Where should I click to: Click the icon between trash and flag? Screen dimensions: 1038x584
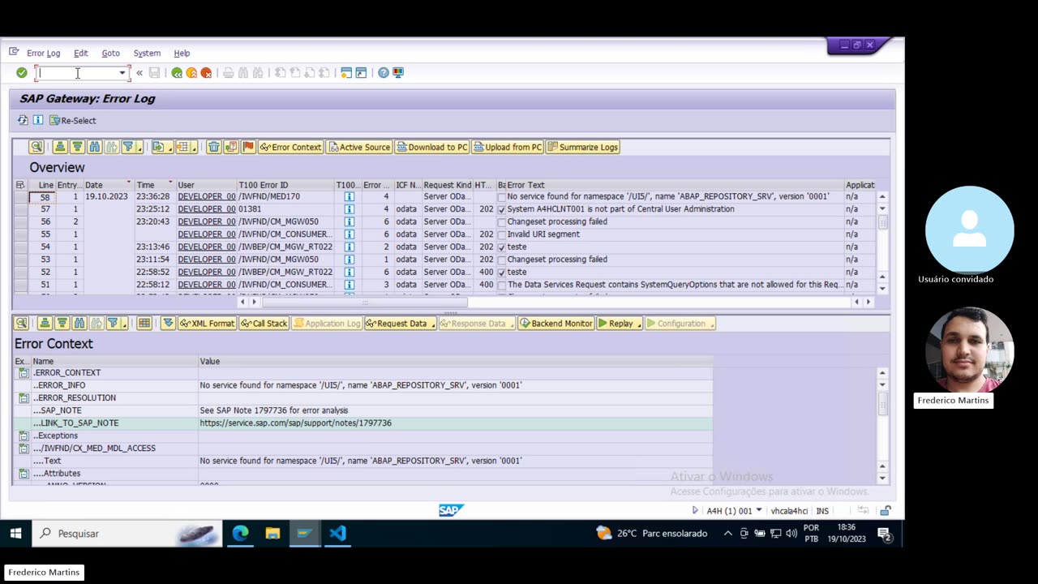tap(231, 147)
